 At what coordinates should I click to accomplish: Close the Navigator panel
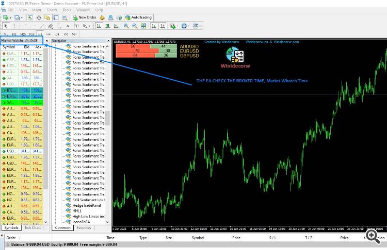click(x=108, y=41)
